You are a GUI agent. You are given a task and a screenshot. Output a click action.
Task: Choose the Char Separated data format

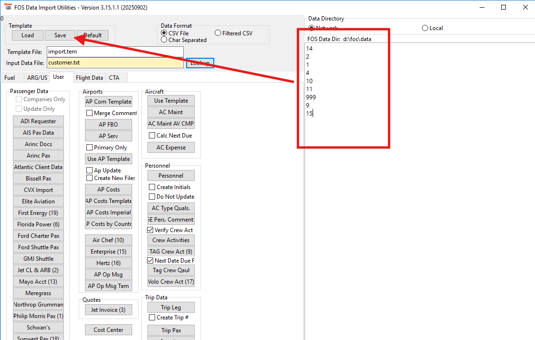pyautogui.click(x=164, y=40)
